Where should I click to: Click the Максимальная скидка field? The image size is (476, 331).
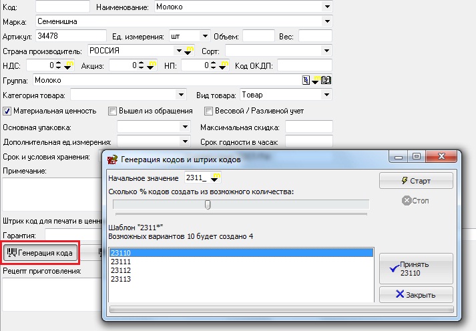click(x=308, y=127)
